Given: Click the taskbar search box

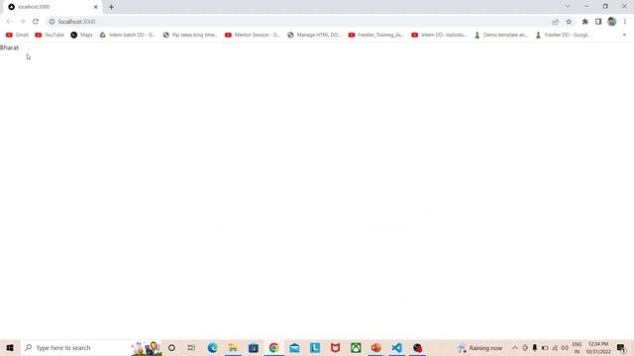Looking at the screenshot, I should coord(91,347).
